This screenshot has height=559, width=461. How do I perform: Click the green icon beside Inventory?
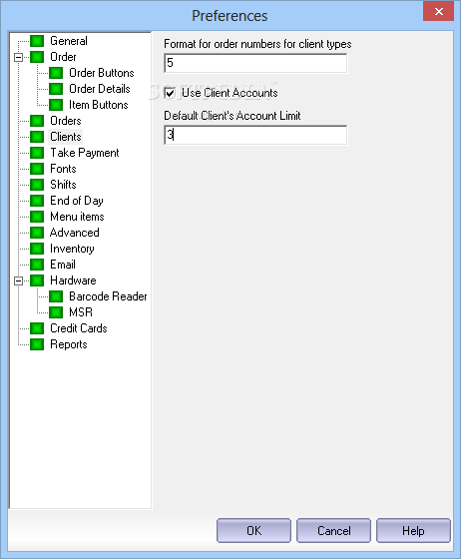tap(37, 249)
